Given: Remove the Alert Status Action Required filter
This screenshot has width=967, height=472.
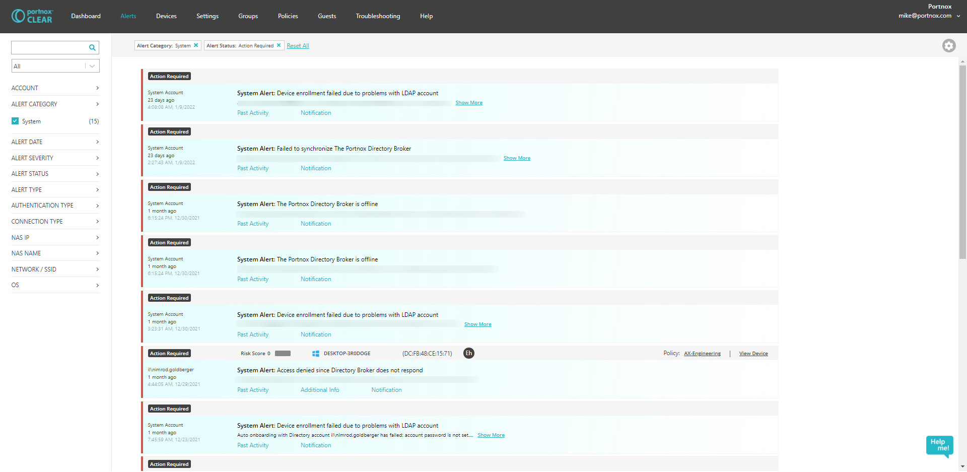Looking at the screenshot, I should coord(279,45).
